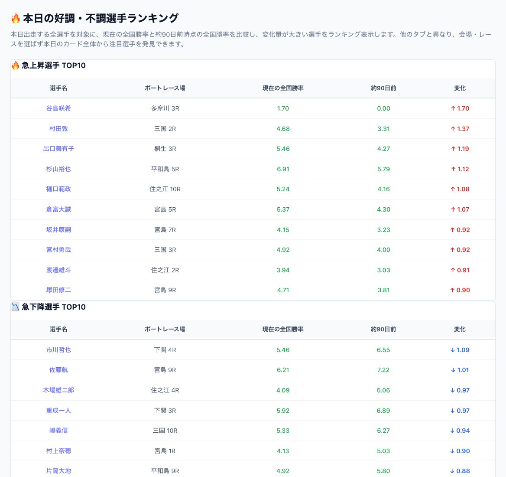
Task: Click the 住之江 2R cell
Action: point(165,270)
